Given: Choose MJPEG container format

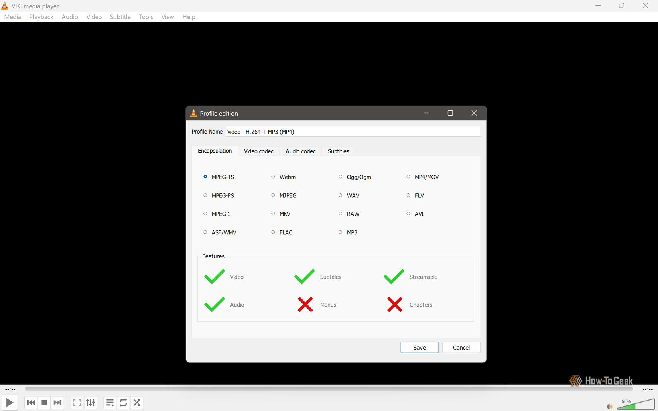Looking at the screenshot, I should point(284,195).
